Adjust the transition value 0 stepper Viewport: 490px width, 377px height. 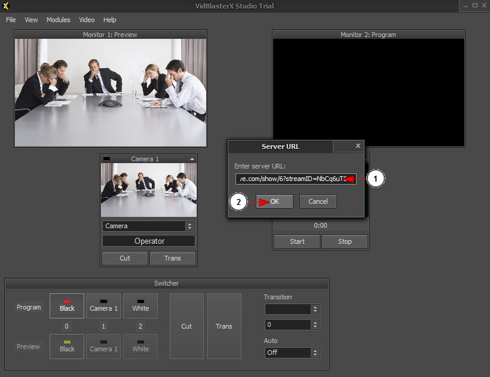click(316, 325)
